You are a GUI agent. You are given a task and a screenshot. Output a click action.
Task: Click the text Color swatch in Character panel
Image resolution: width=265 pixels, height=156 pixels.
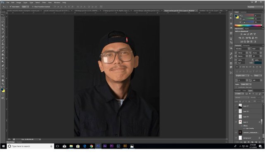pyautogui.click(x=258, y=63)
